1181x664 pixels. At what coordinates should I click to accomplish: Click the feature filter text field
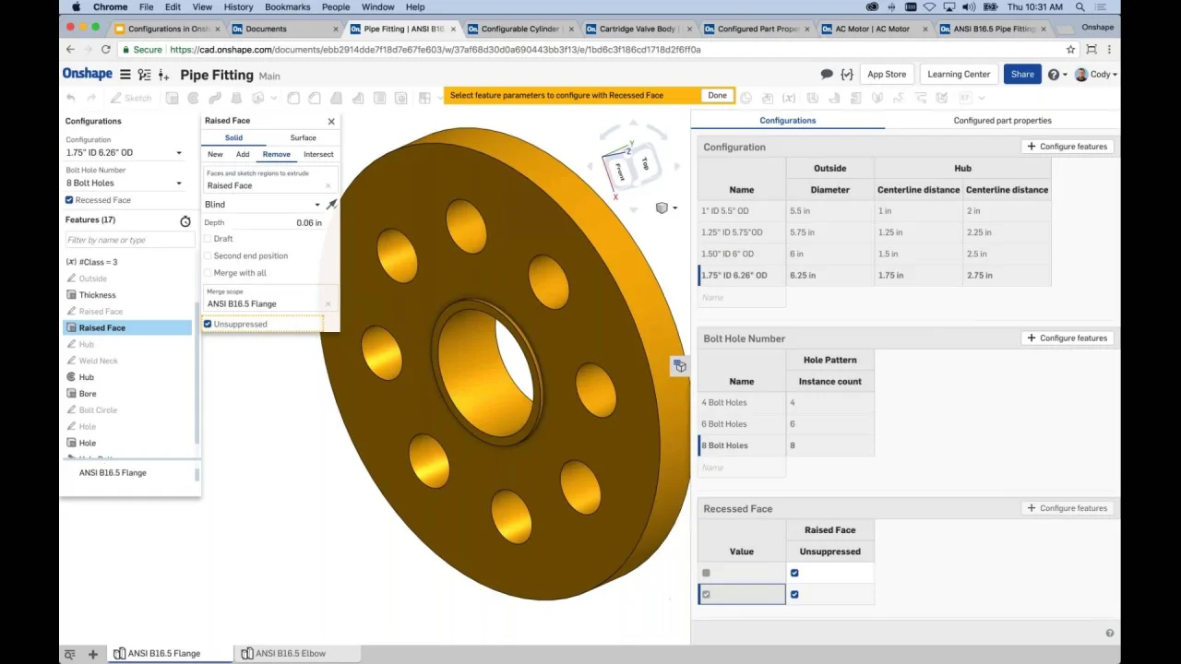127,240
